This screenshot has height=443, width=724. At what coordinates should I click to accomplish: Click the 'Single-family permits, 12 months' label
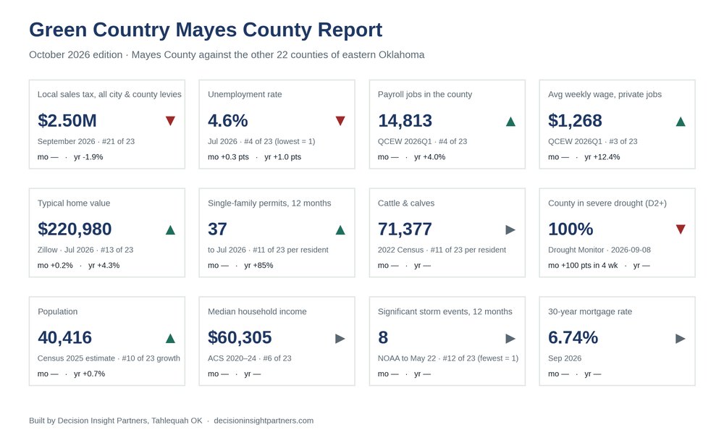[269, 203]
